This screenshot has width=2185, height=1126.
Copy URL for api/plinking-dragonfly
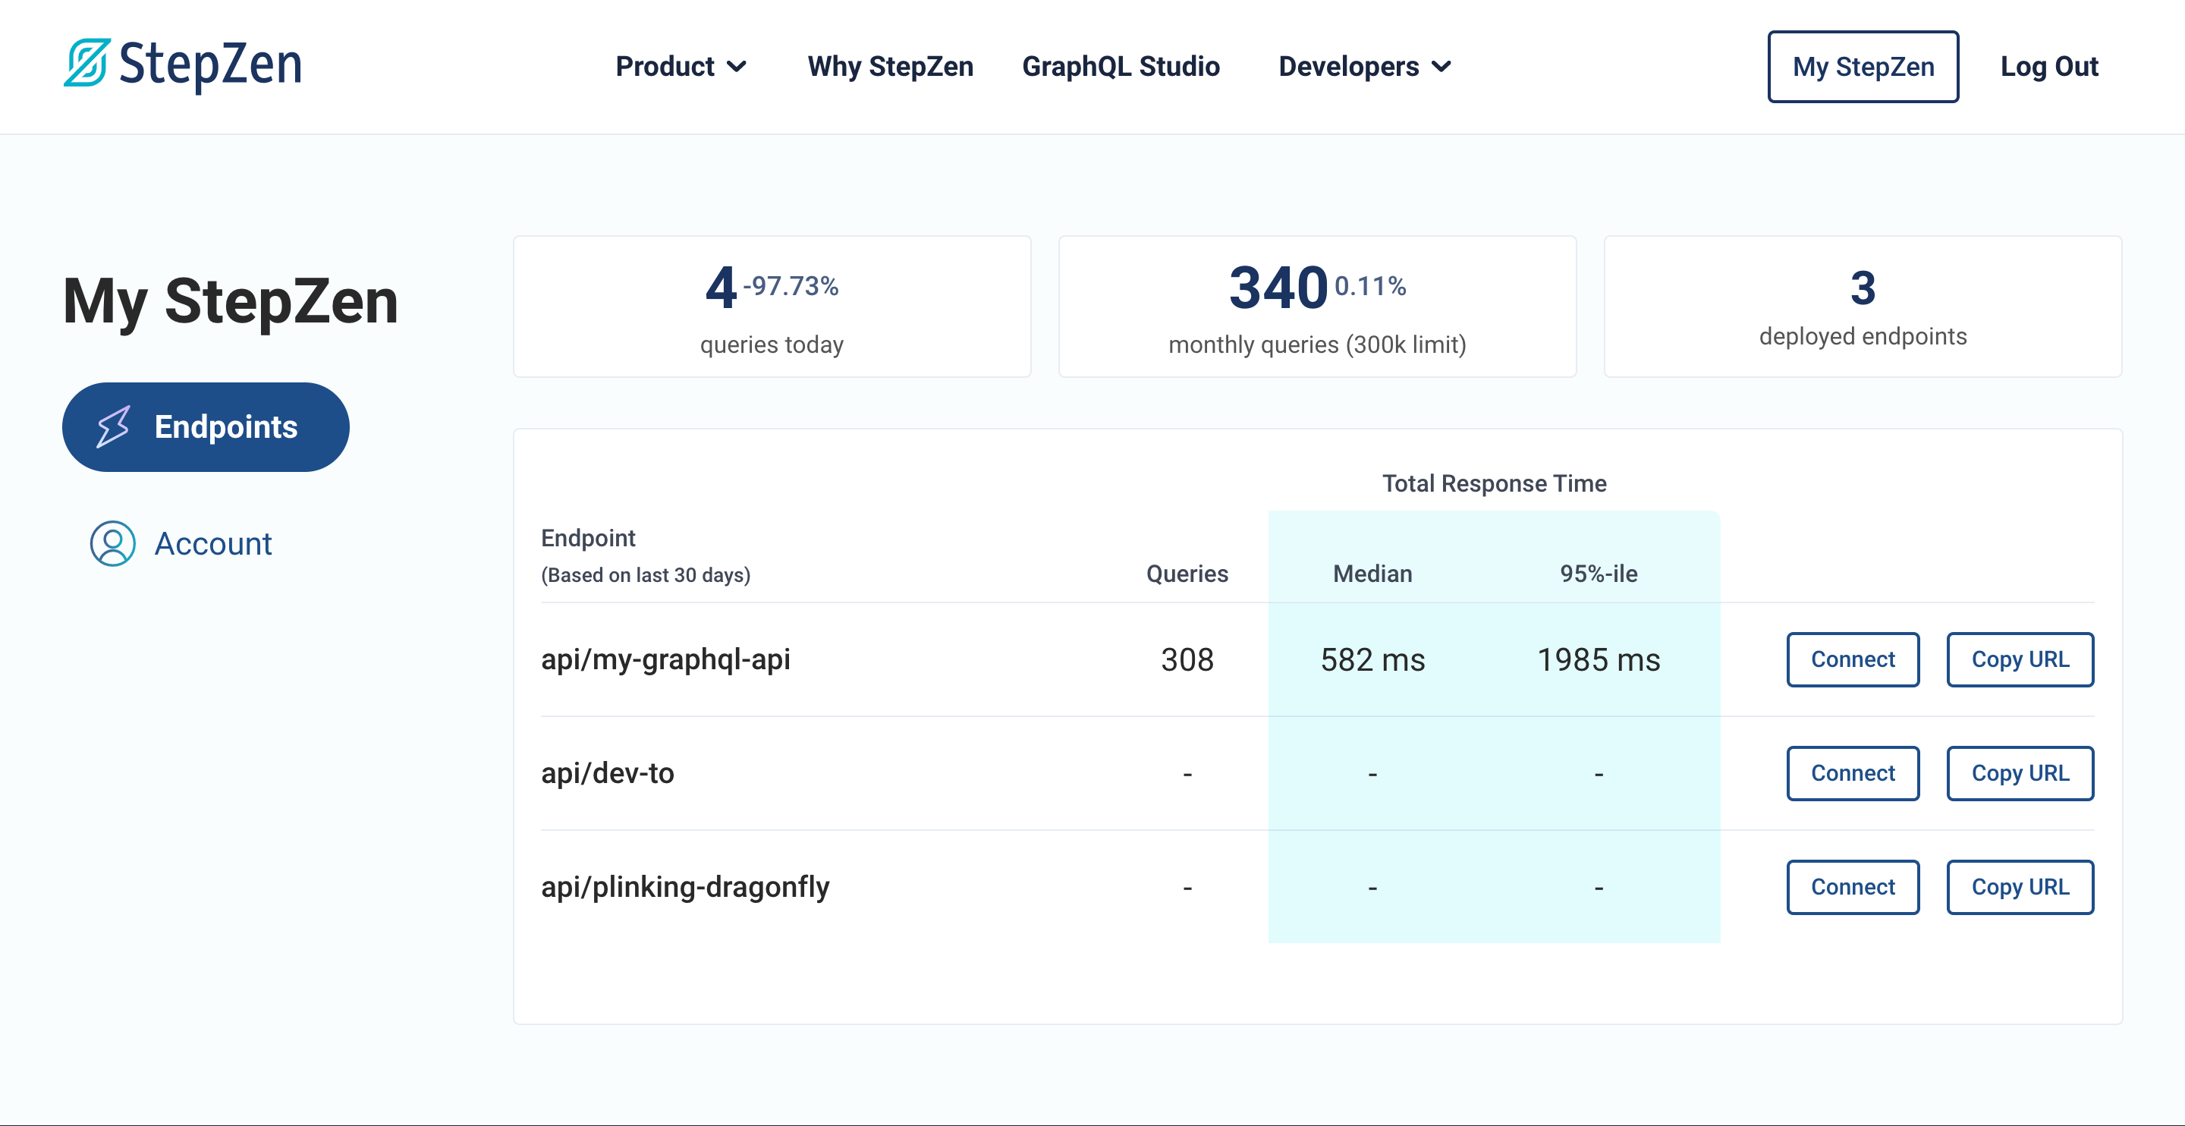tap(2020, 887)
